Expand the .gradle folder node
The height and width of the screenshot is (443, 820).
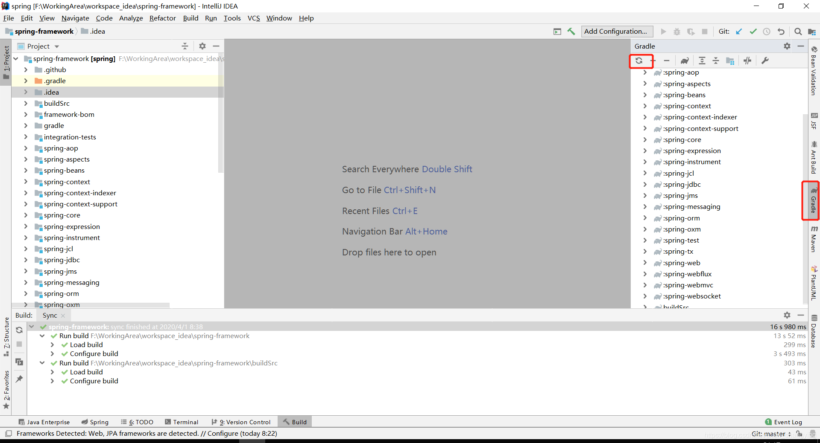[26, 81]
